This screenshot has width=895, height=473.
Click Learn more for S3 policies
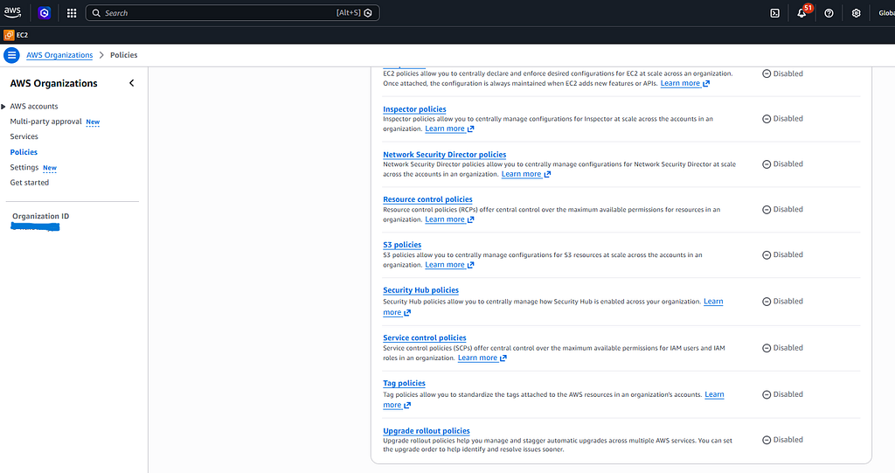pos(450,265)
